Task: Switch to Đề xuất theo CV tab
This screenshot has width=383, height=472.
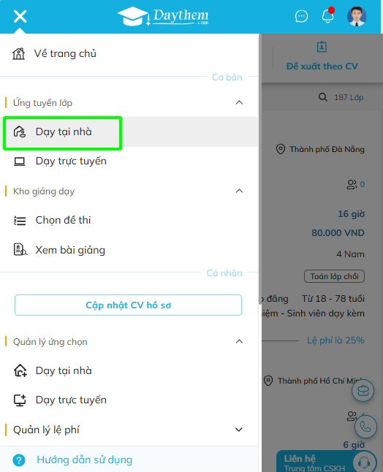Action: point(322,57)
